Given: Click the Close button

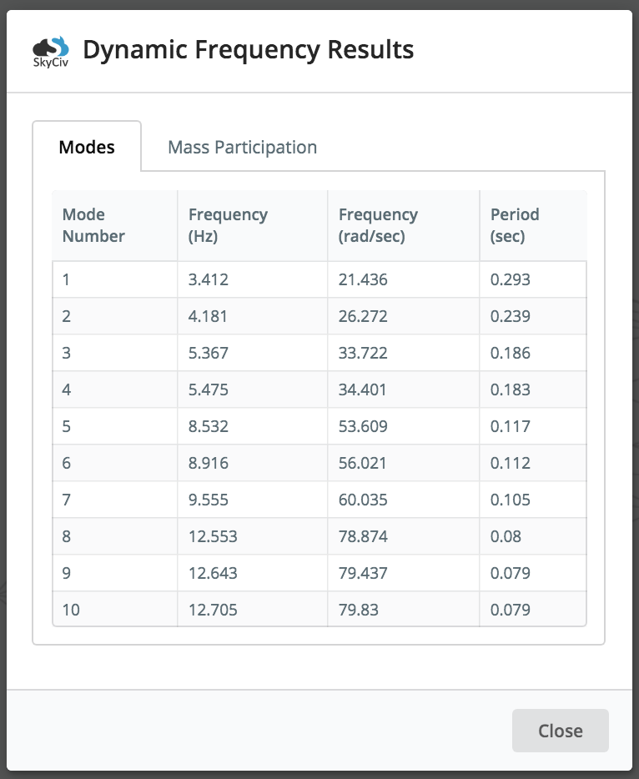Looking at the screenshot, I should pos(560,731).
